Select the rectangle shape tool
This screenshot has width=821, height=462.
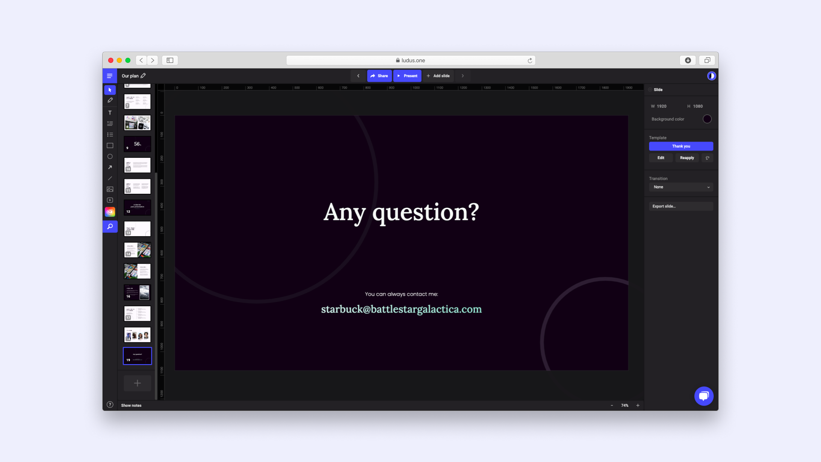110,145
